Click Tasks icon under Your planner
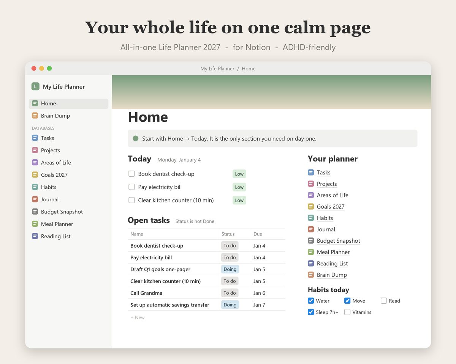The width and height of the screenshot is (456, 364). (311, 173)
